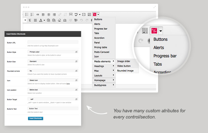The width and height of the screenshot is (208, 133).
Task: Apply blockquote formatting icon
Action: [38, 15]
